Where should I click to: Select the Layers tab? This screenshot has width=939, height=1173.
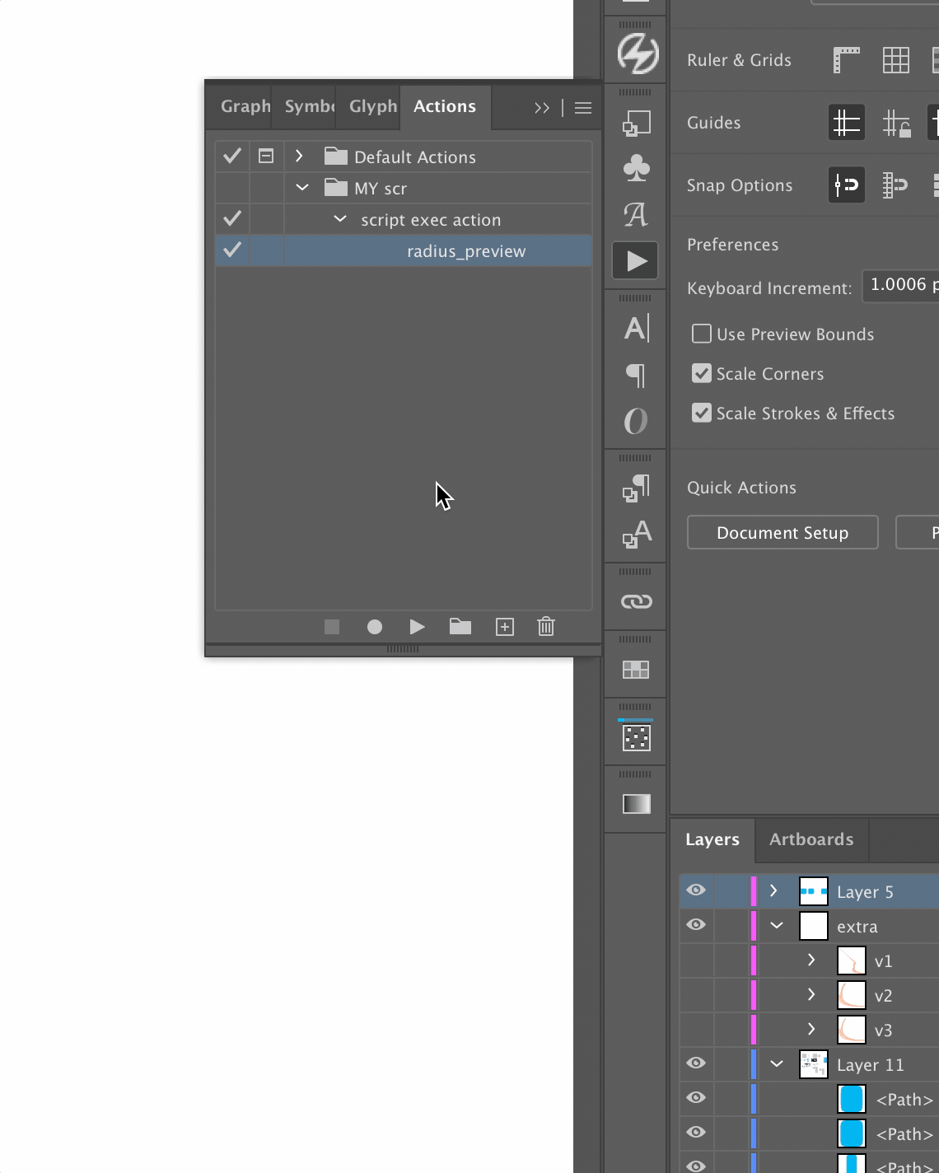712,840
